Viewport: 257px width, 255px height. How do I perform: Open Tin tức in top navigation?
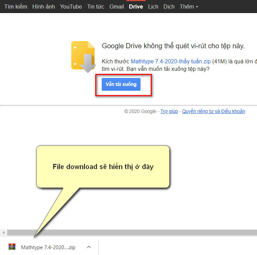(x=96, y=7)
